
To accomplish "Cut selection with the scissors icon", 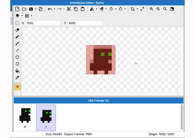I will coord(69,9).
